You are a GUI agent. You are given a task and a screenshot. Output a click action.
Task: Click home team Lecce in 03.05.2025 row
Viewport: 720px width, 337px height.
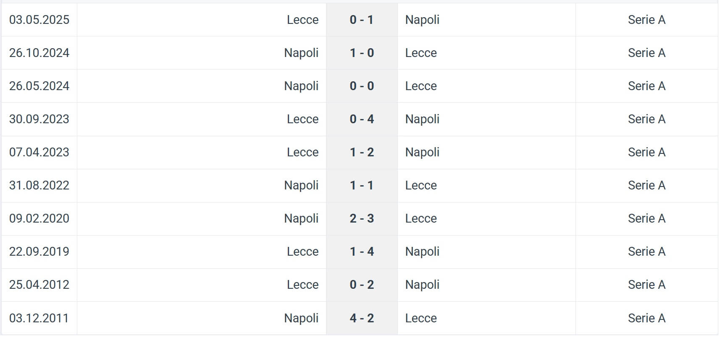point(302,20)
